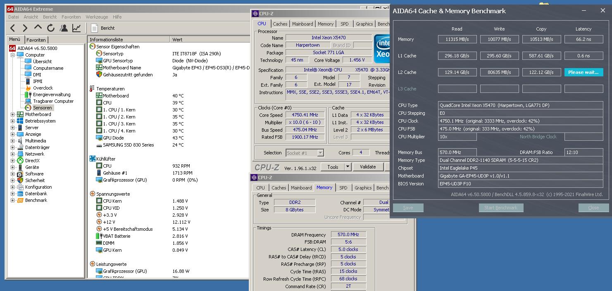Switch to the Favoriten panel tab
The image size is (612, 291).
click(36, 40)
